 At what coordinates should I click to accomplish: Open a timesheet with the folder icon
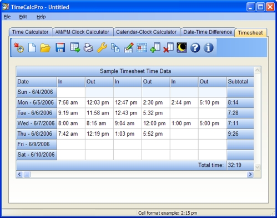(46, 48)
